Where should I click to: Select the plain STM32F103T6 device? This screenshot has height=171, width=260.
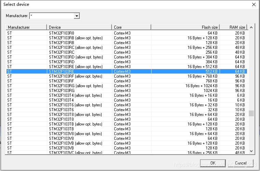coord(127,110)
